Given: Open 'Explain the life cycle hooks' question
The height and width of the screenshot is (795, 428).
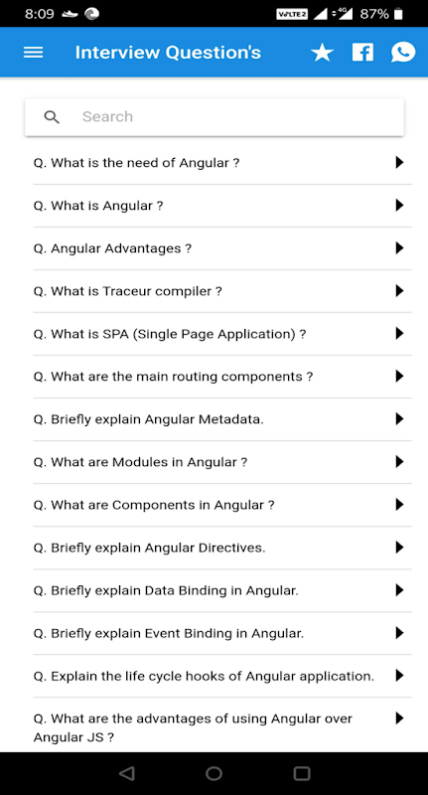Looking at the screenshot, I should (222, 676).
